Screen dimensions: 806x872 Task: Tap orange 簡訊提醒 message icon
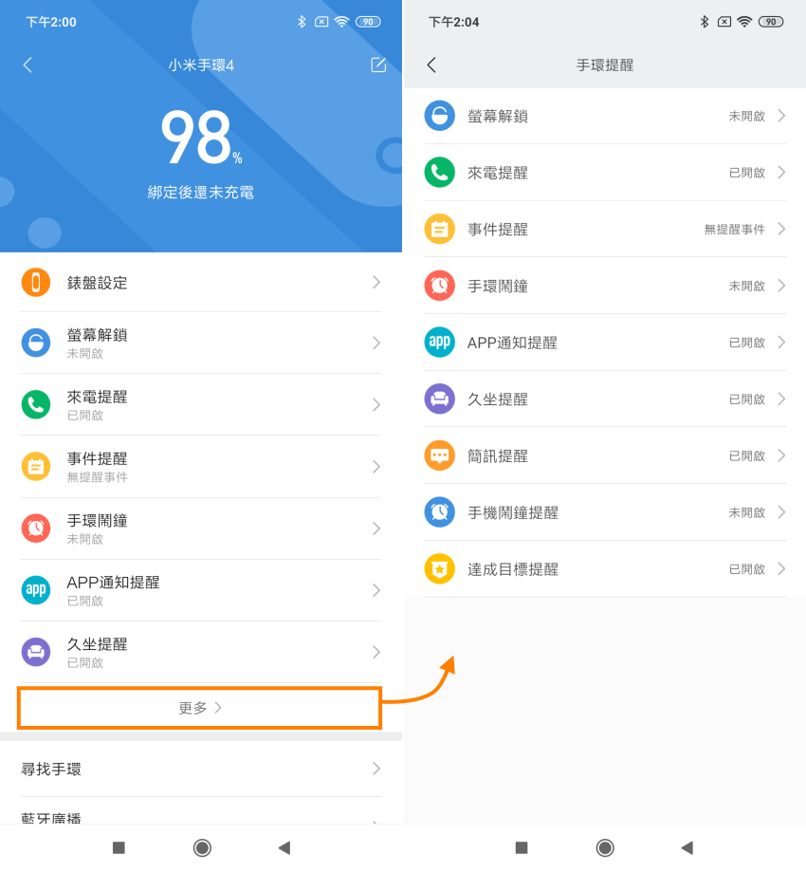(x=440, y=455)
